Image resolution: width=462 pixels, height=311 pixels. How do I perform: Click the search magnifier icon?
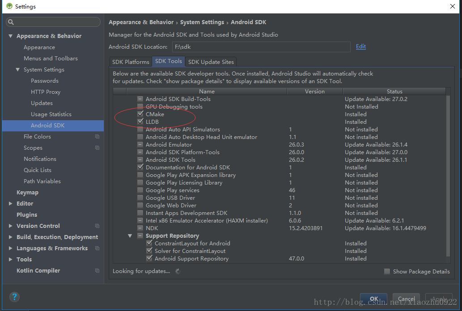coord(11,22)
